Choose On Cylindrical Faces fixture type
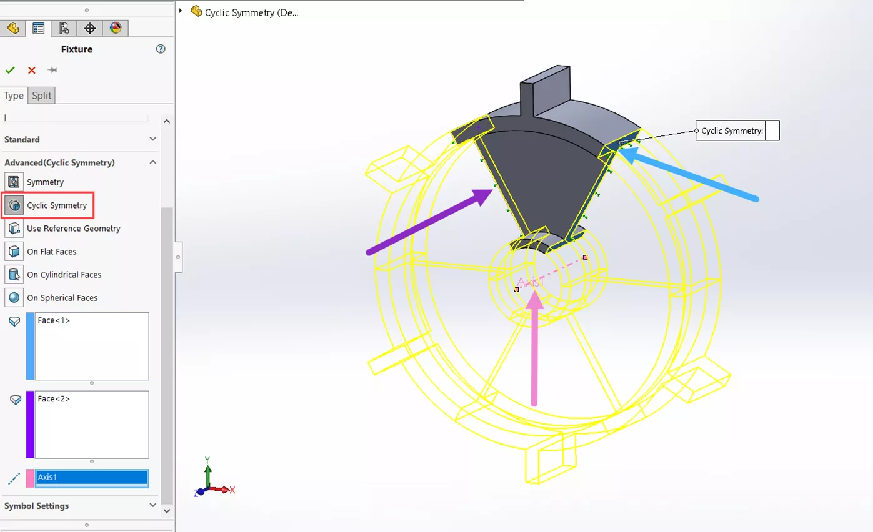873x532 pixels. [64, 275]
